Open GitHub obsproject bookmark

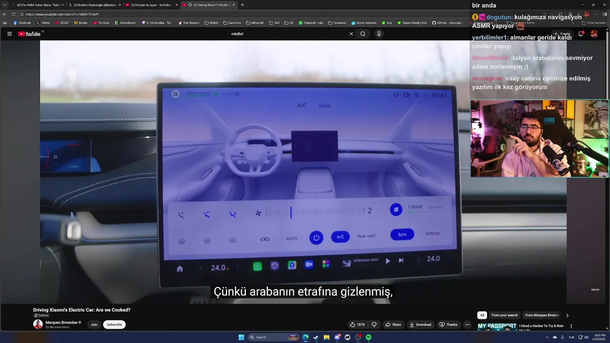click(447, 22)
